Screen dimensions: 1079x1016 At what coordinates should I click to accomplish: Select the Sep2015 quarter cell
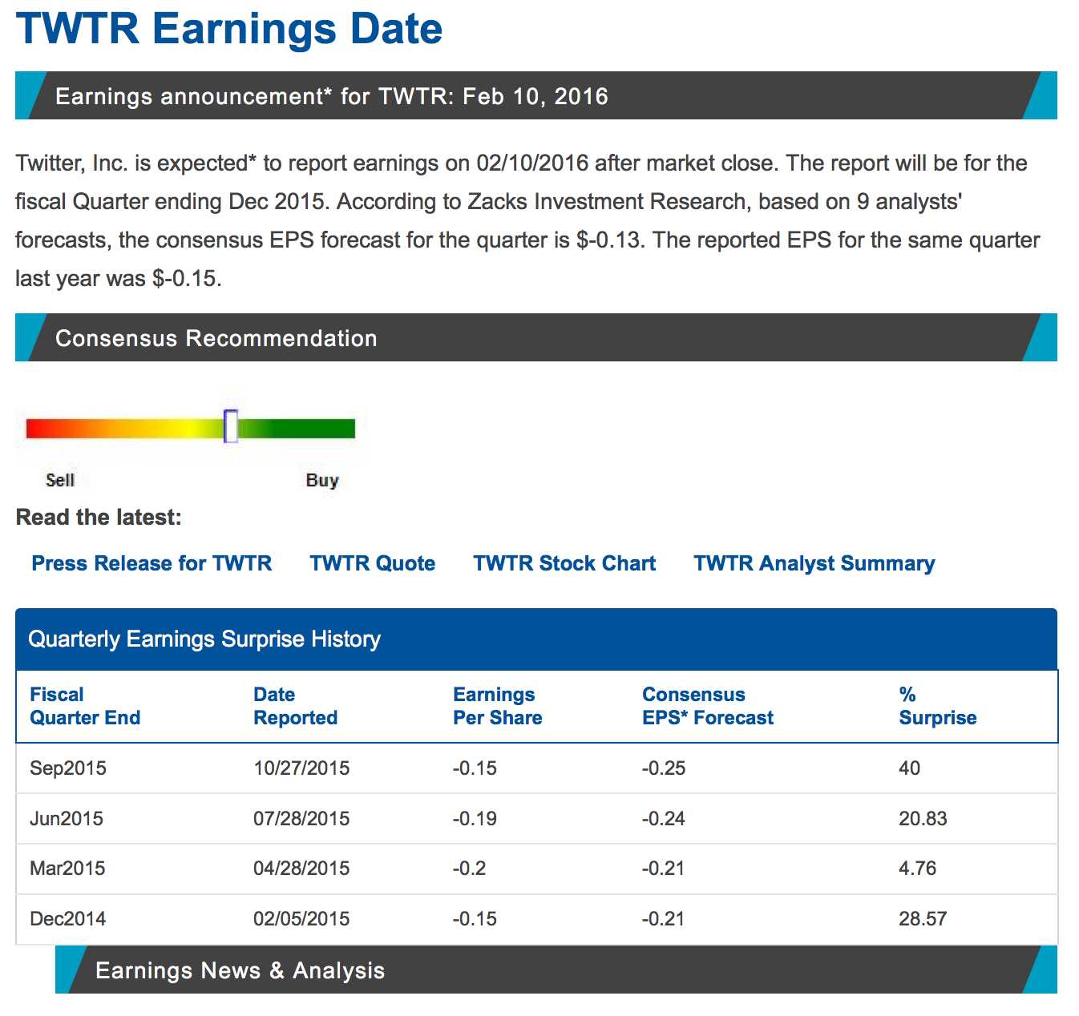point(68,768)
